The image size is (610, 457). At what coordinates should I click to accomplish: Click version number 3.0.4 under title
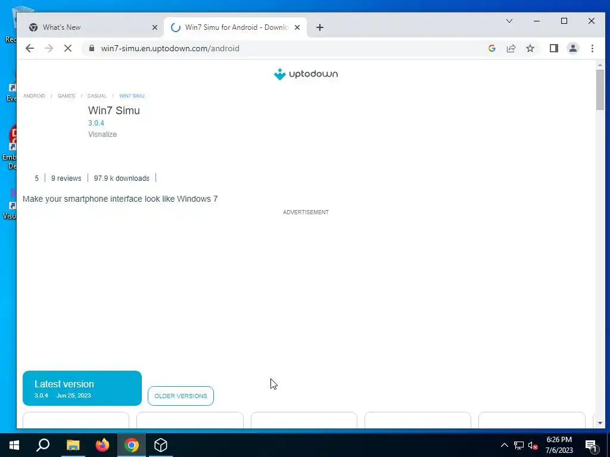click(x=96, y=123)
